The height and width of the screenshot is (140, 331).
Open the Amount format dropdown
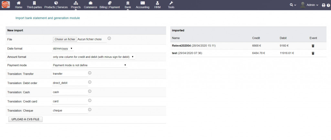tap(93, 57)
